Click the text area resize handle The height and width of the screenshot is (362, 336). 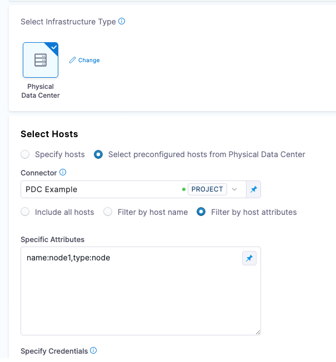pyautogui.click(x=258, y=332)
